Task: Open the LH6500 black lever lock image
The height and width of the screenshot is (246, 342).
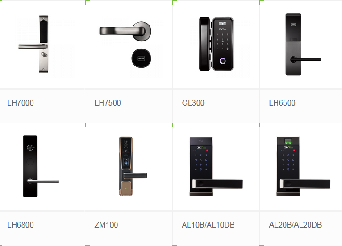Action: click(303, 44)
